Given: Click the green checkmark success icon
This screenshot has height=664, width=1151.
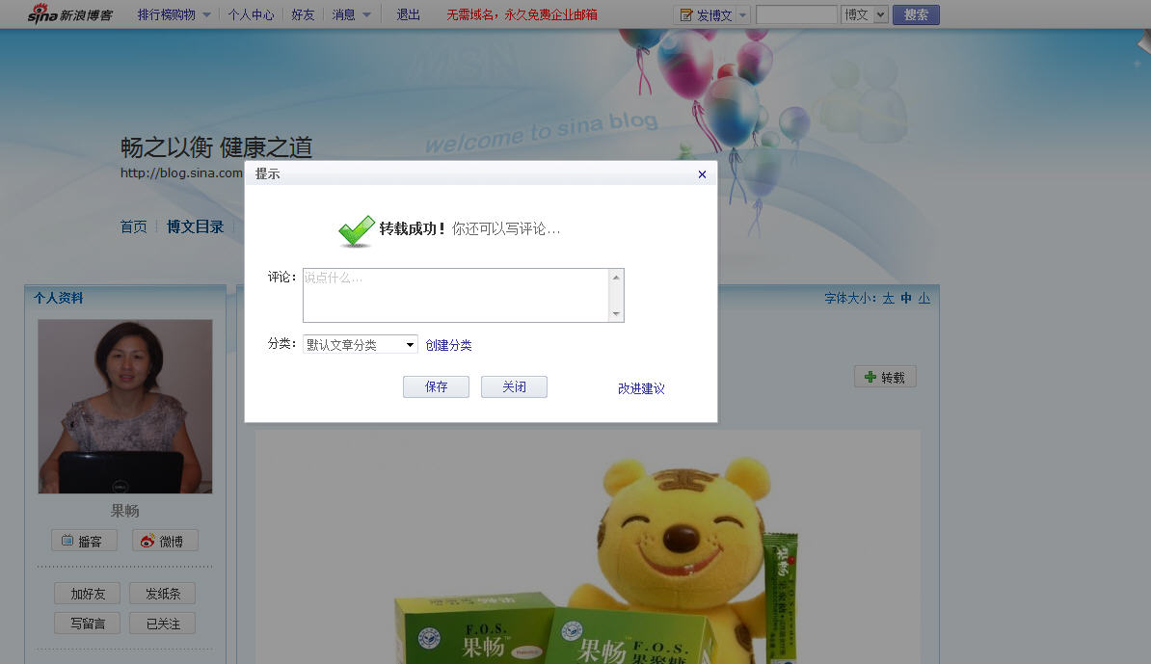Looking at the screenshot, I should pos(356,230).
